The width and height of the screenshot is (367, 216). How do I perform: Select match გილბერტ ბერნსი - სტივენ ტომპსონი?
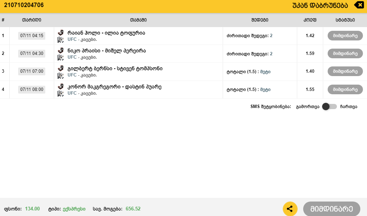(x=115, y=69)
